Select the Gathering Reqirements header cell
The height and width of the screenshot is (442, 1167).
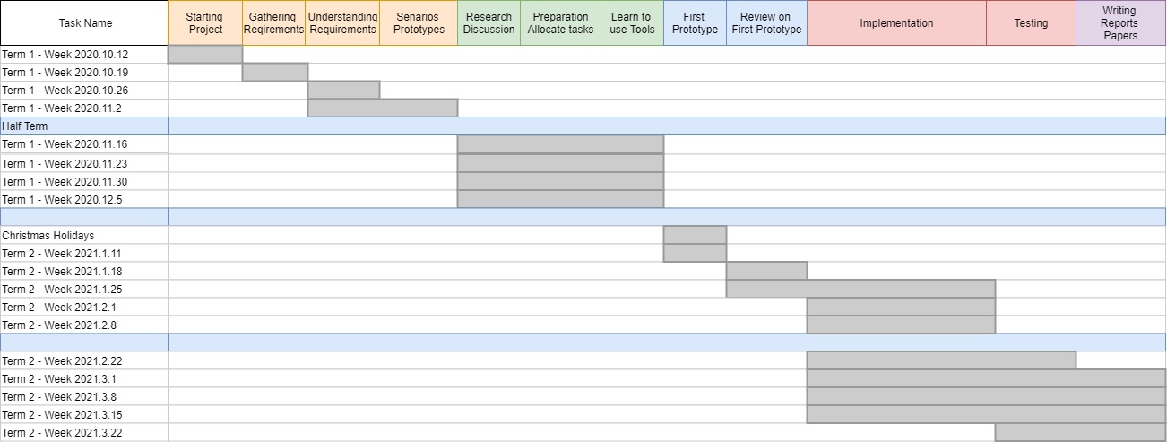point(274,23)
